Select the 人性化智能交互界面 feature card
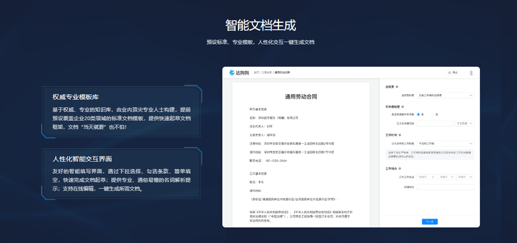 tap(122, 173)
